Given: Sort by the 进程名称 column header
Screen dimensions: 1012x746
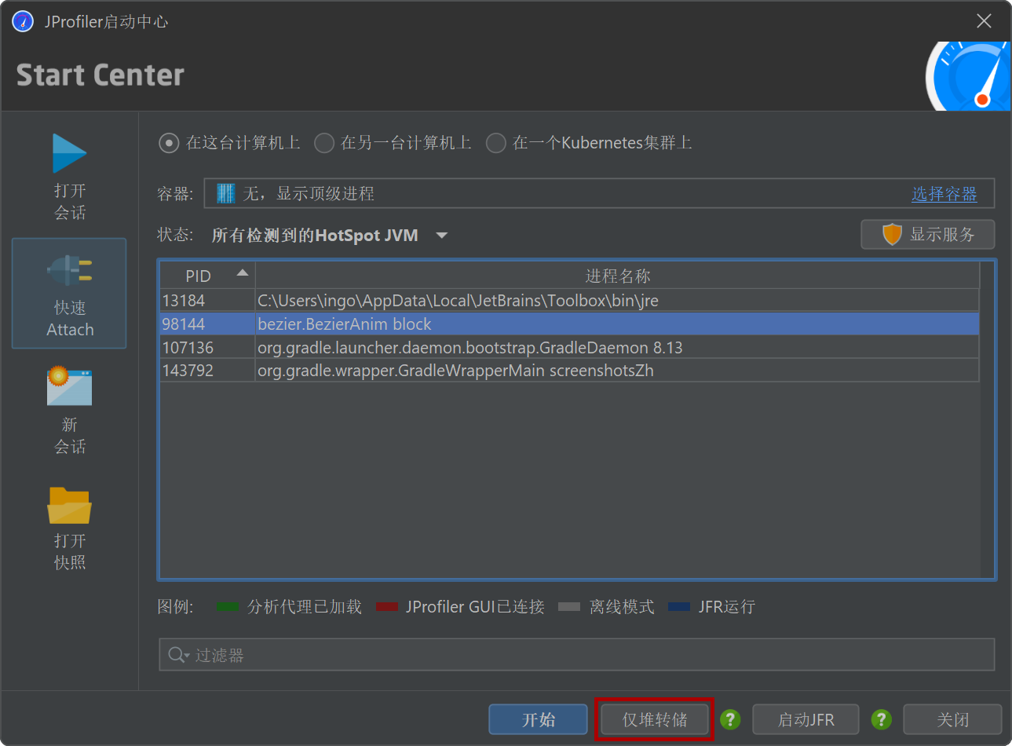Looking at the screenshot, I should pos(618,276).
